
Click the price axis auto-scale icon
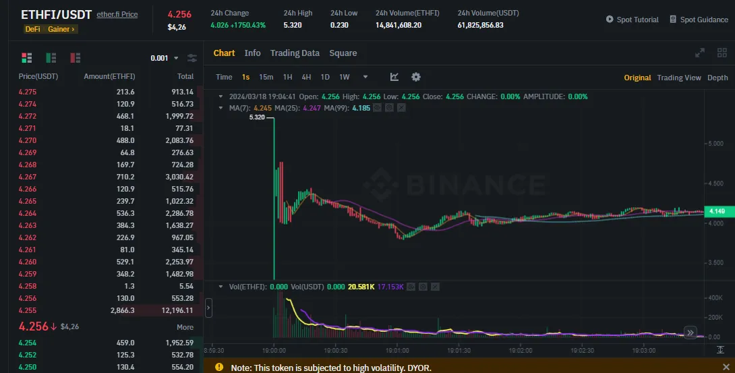pyautogui.click(x=720, y=349)
